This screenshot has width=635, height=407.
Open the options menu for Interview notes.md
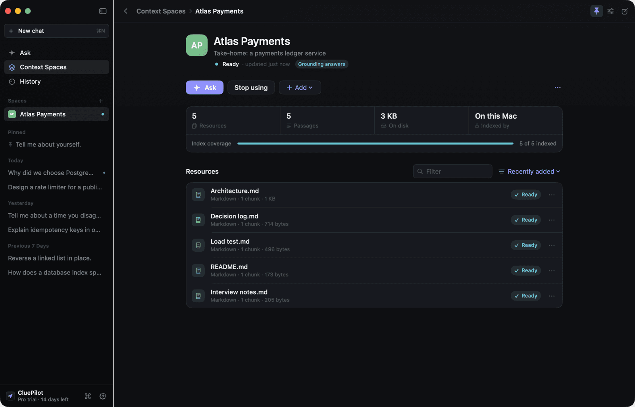[552, 296]
